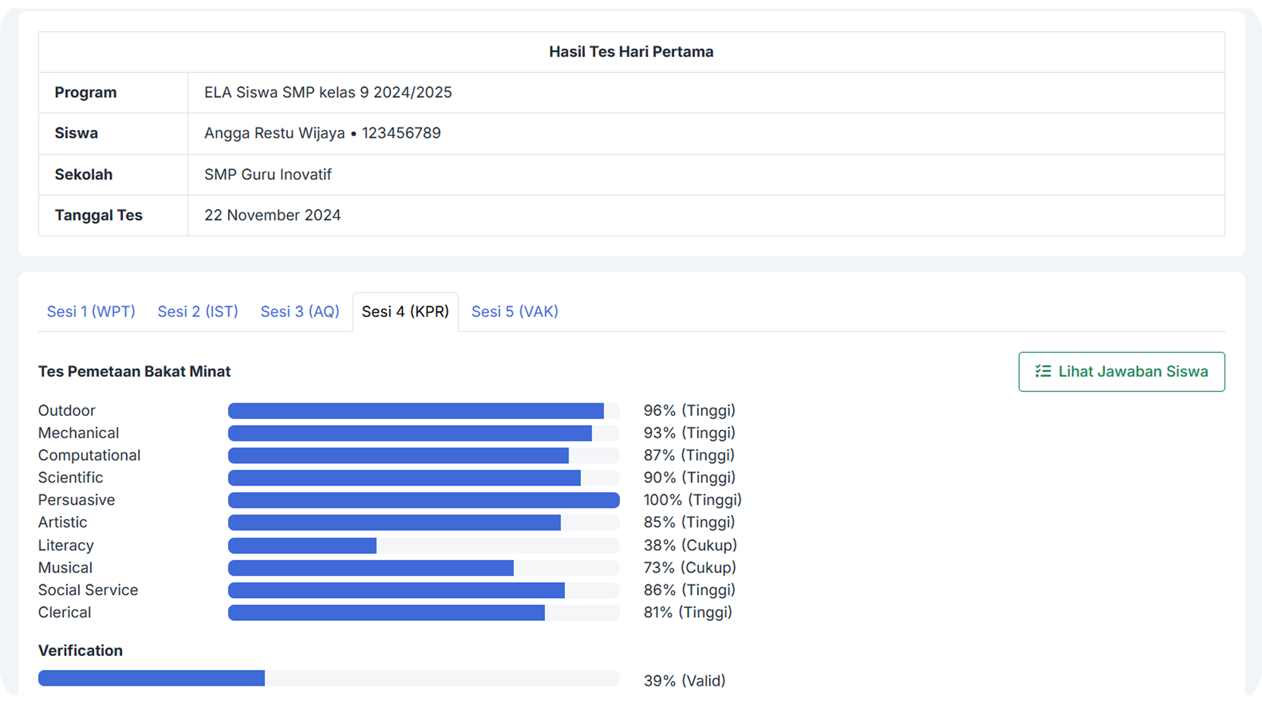Click the active Sesi 4 (KPR) tab

[x=405, y=311]
